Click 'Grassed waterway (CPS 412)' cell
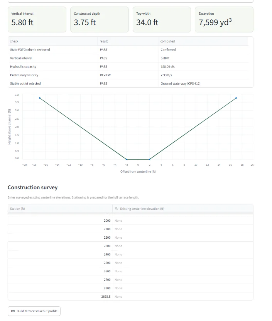This screenshot has height=321, width=272. (203, 83)
